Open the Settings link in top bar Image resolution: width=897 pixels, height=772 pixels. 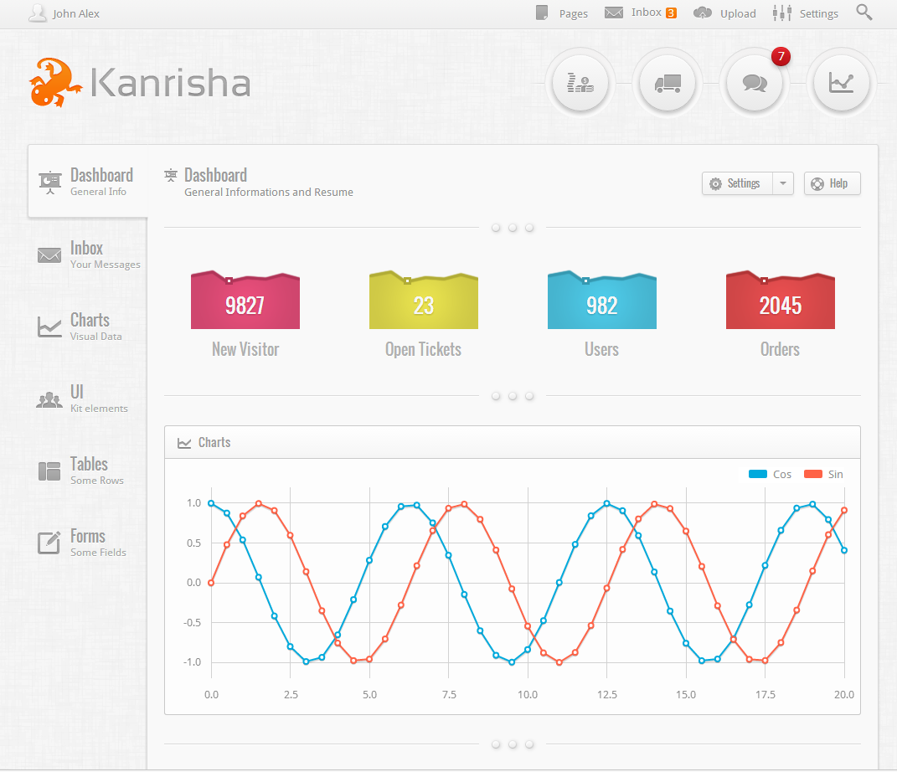(818, 13)
